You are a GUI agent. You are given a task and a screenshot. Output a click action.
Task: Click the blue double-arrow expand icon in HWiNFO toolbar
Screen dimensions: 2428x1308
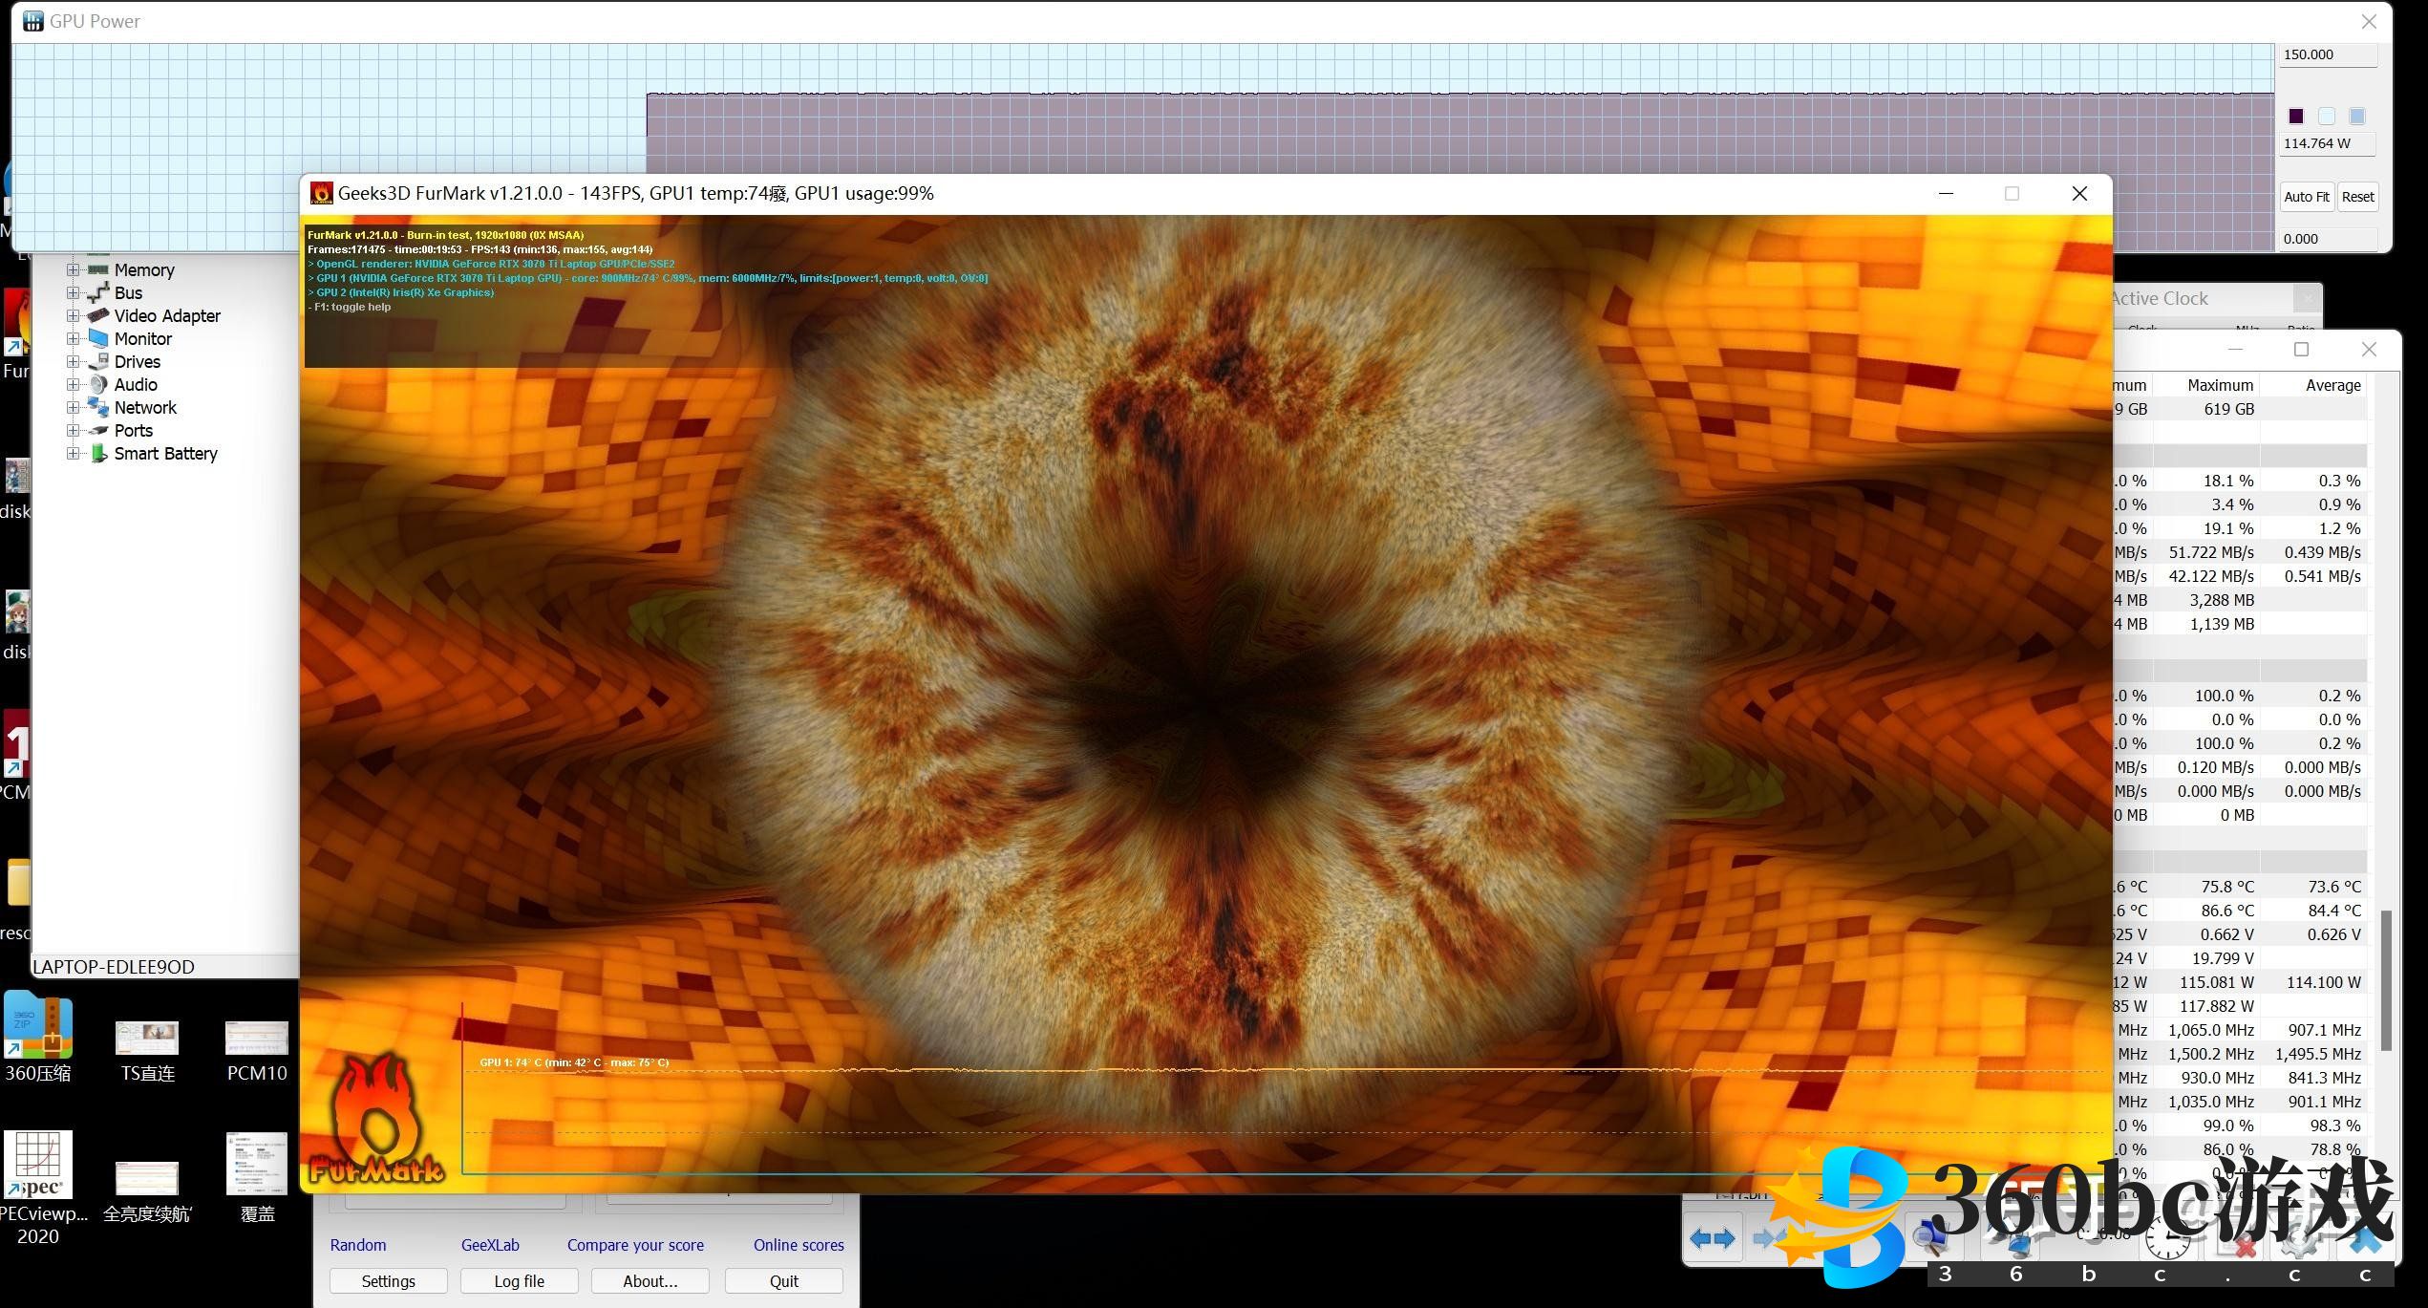(1712, 1239)
